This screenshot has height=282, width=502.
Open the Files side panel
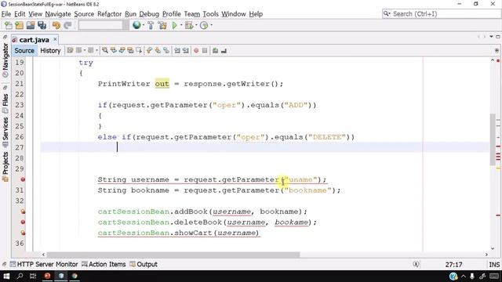coord(5,103)
